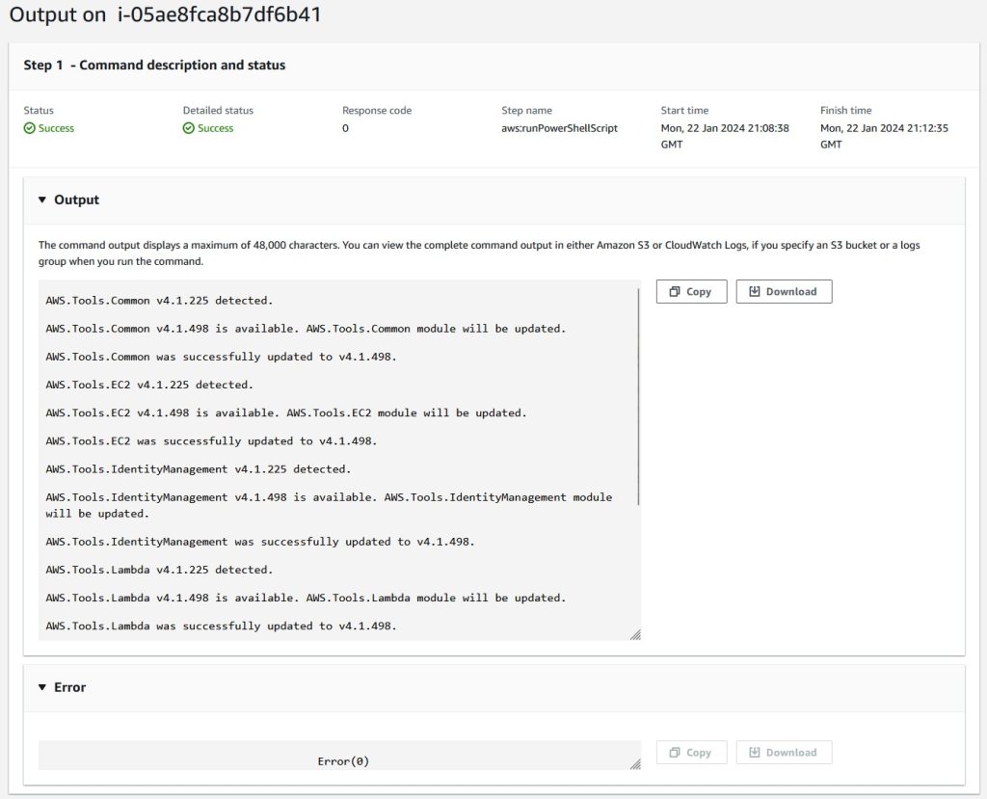Click the Step 1 Command description heading
The image size is (987, 799).
point(154,65)
